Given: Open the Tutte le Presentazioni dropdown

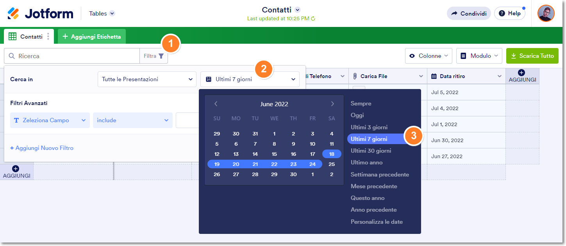Looking at the screenshot, I should click(x=147, y=79).
